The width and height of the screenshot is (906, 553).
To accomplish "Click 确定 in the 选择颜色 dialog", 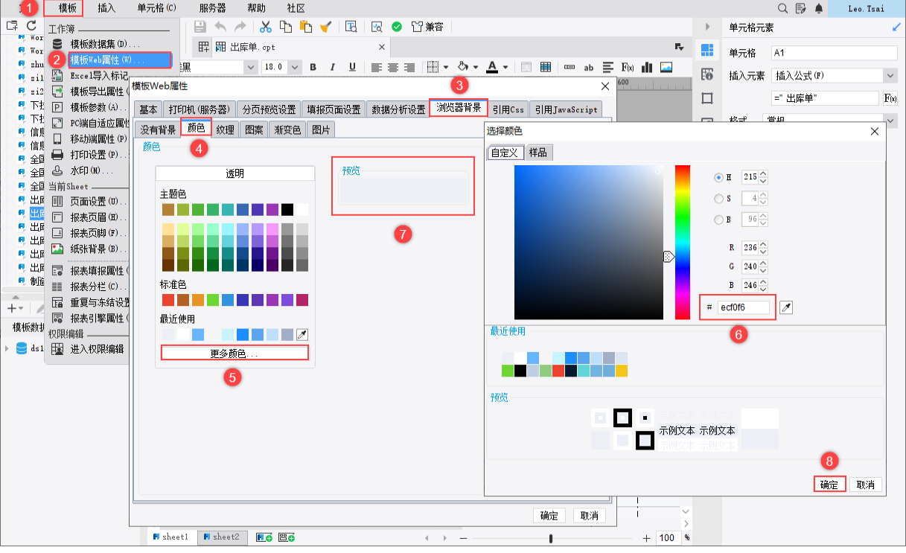I will pos(829,485).
